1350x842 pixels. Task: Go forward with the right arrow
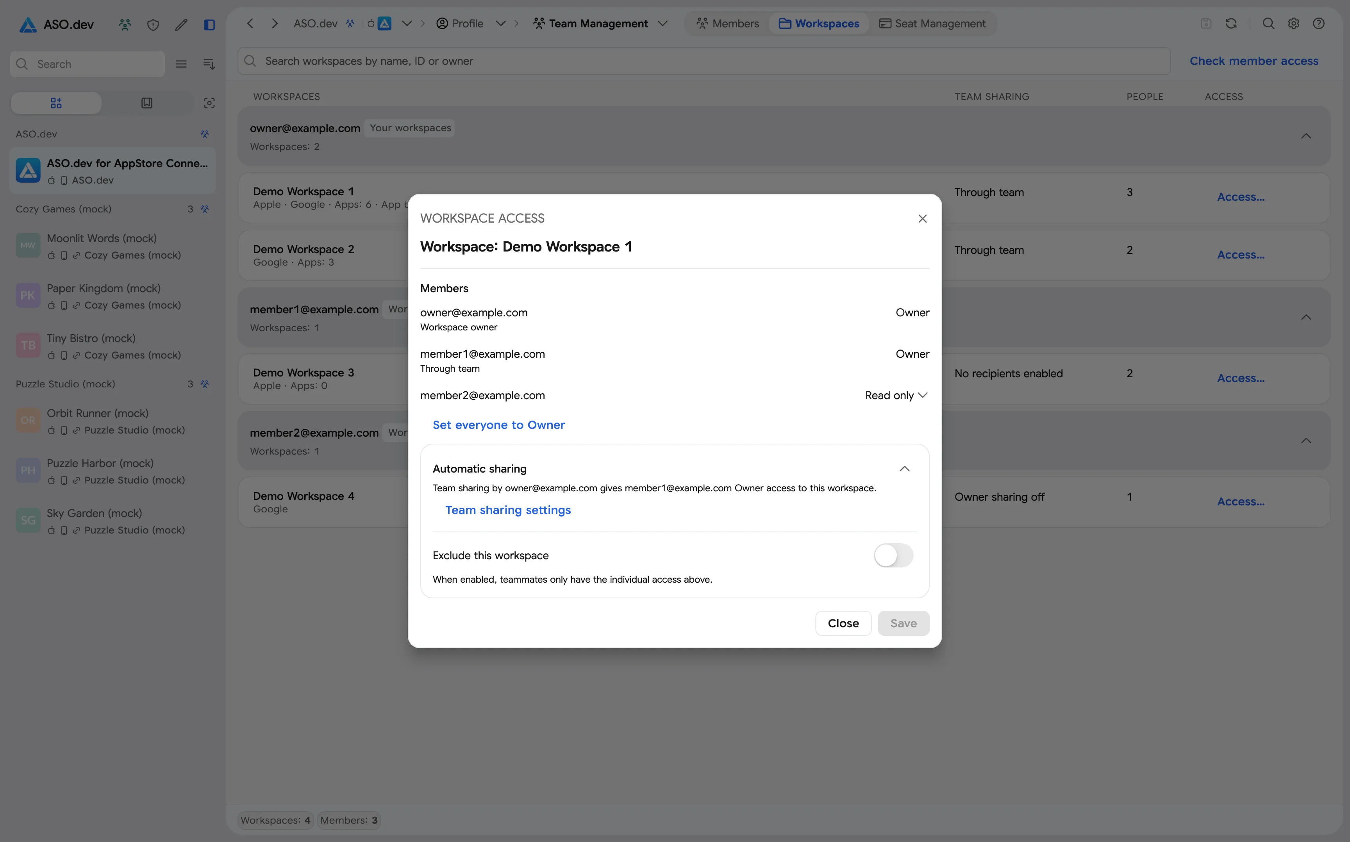pos(275,23)
